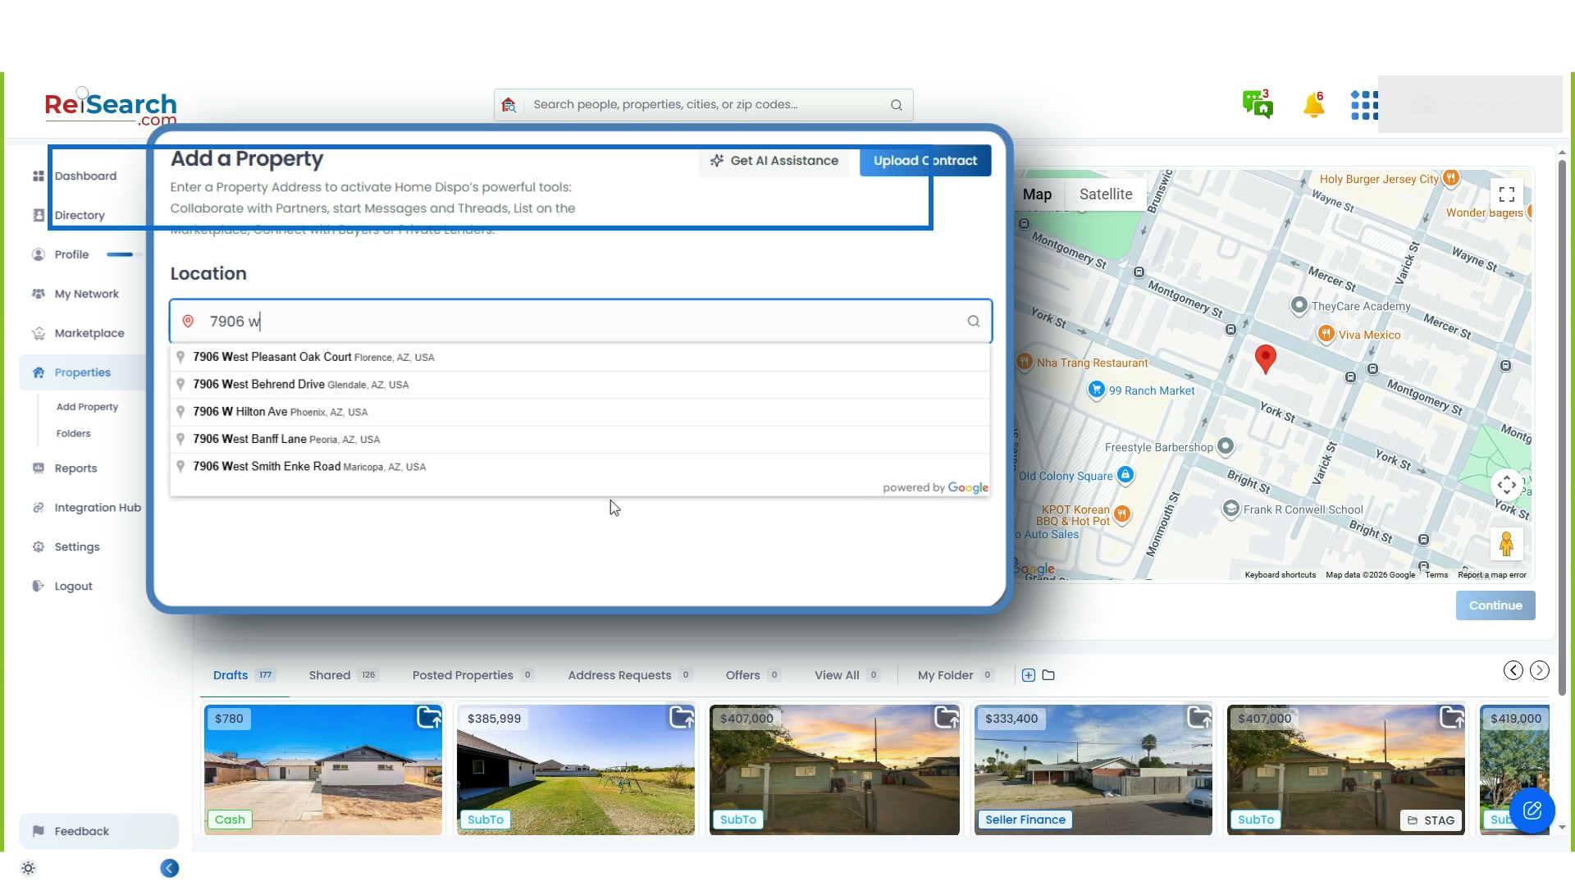Screen dimensions: 1575x886
Task: Click the Continue button
Action: (1495, 605)
